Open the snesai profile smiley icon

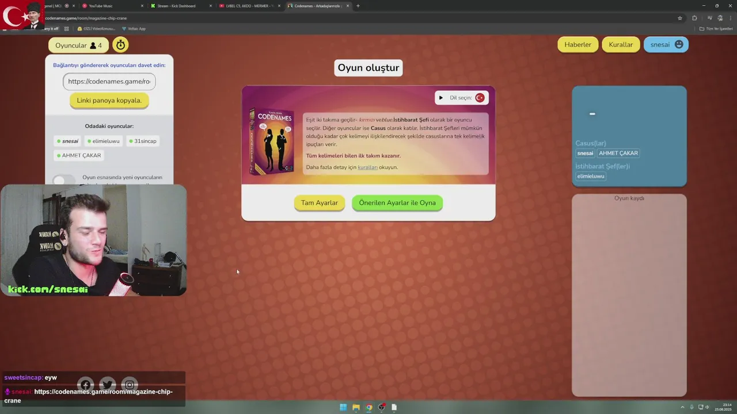pyautogui.click(x=679, y=44)
